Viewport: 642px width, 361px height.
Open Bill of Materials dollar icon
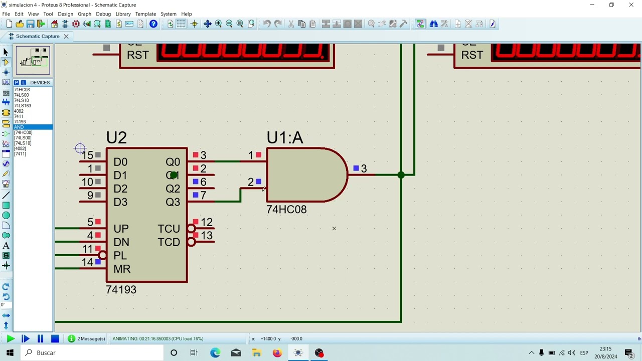119,24
